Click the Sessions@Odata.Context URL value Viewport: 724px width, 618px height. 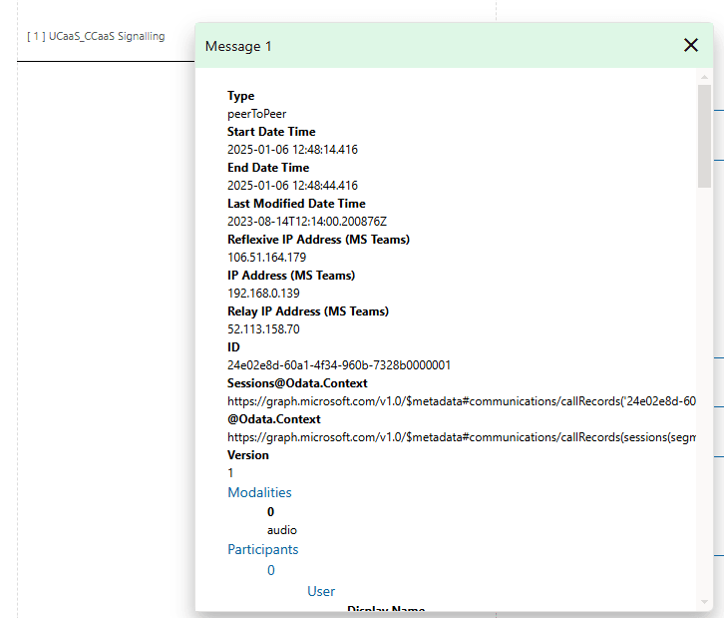pyautogui.click(x=462, y=401)
